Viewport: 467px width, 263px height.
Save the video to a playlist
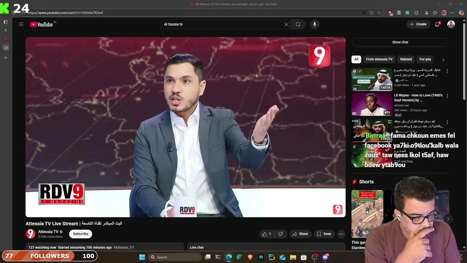point(324,234)
